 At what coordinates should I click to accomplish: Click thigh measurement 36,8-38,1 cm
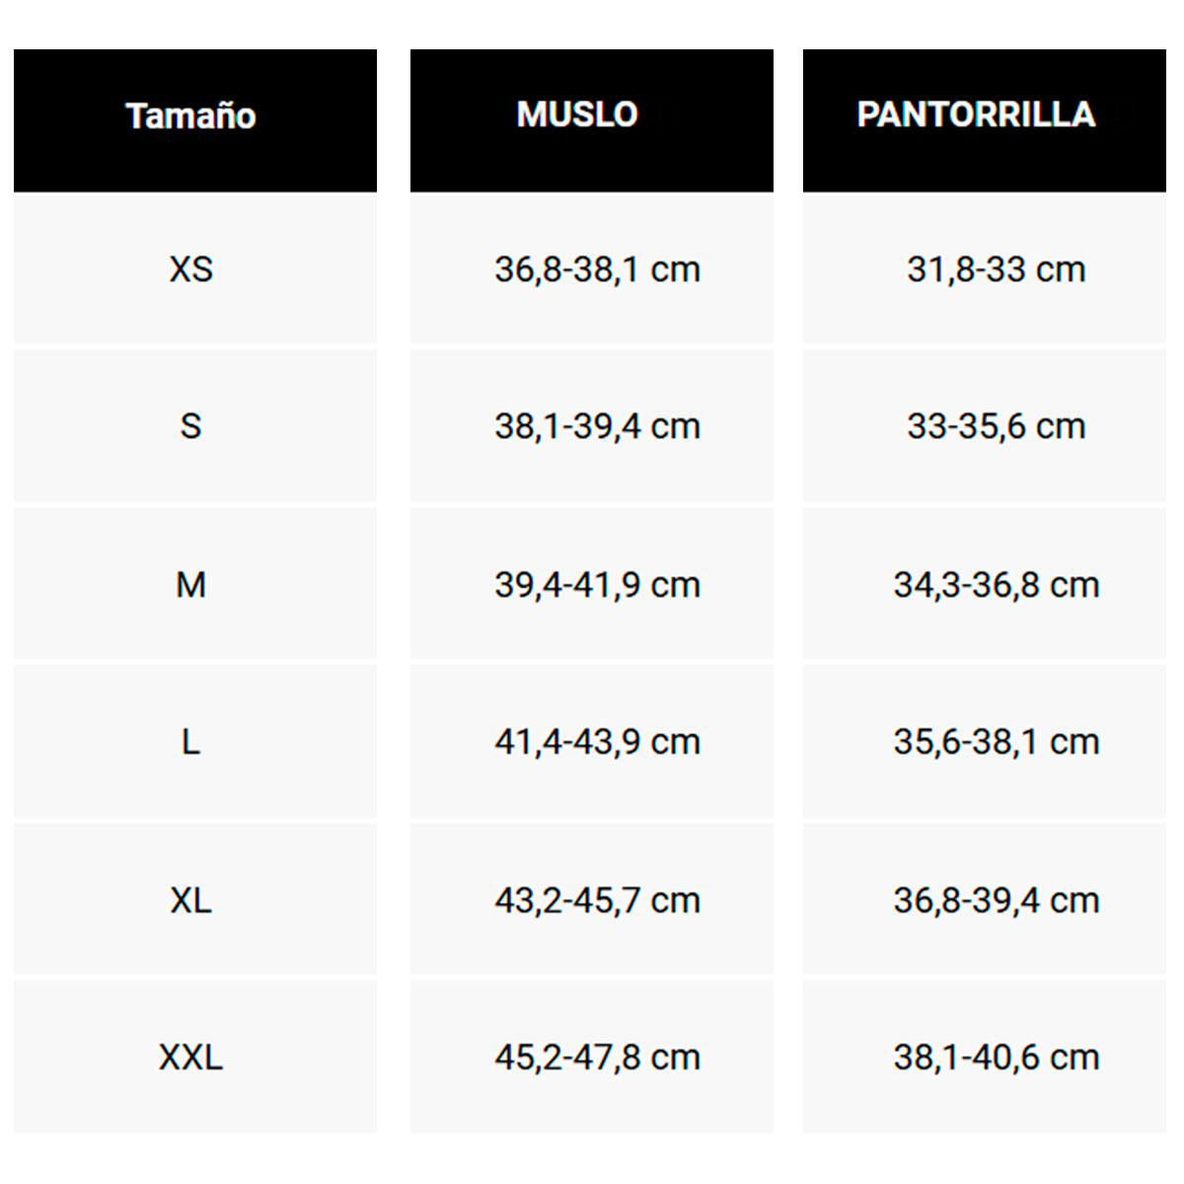tap(597, 269)
